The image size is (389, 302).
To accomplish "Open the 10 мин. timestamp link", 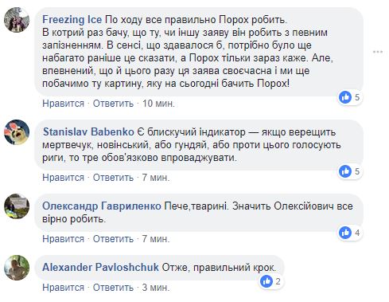I will (158, 104).
